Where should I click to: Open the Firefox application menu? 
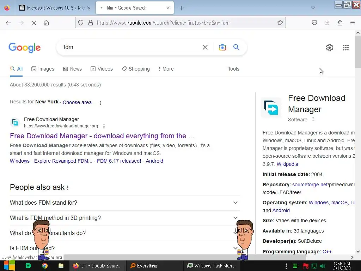(353, 23)
